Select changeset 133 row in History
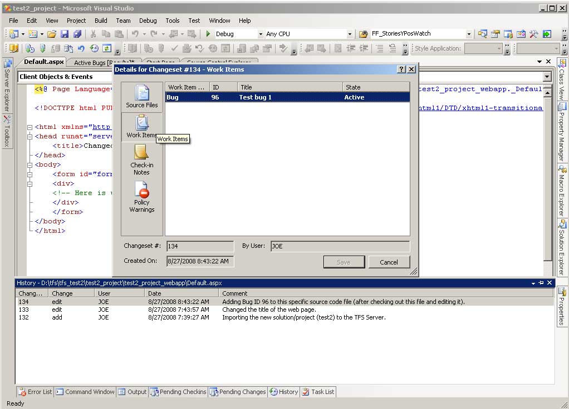The height and width of the screenshot is (409, 569). 285,310
